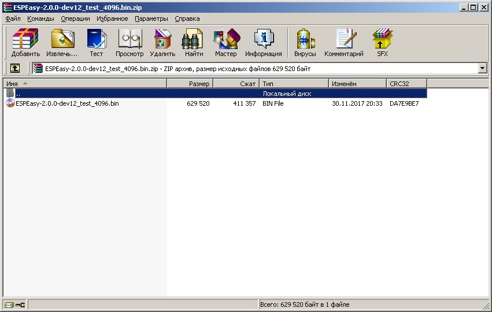
Task: Open the Найти (Find) binoculars tool
Action: (194, 43)
